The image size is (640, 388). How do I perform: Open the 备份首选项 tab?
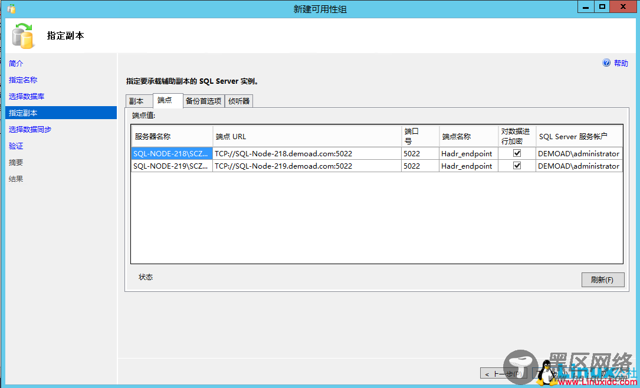[x=204, y=101]
